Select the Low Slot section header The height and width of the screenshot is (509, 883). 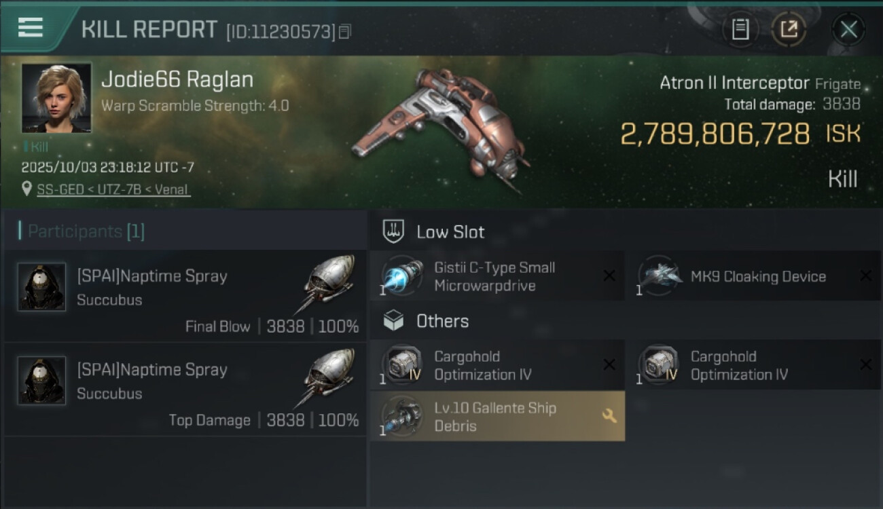tap(450, 232)
